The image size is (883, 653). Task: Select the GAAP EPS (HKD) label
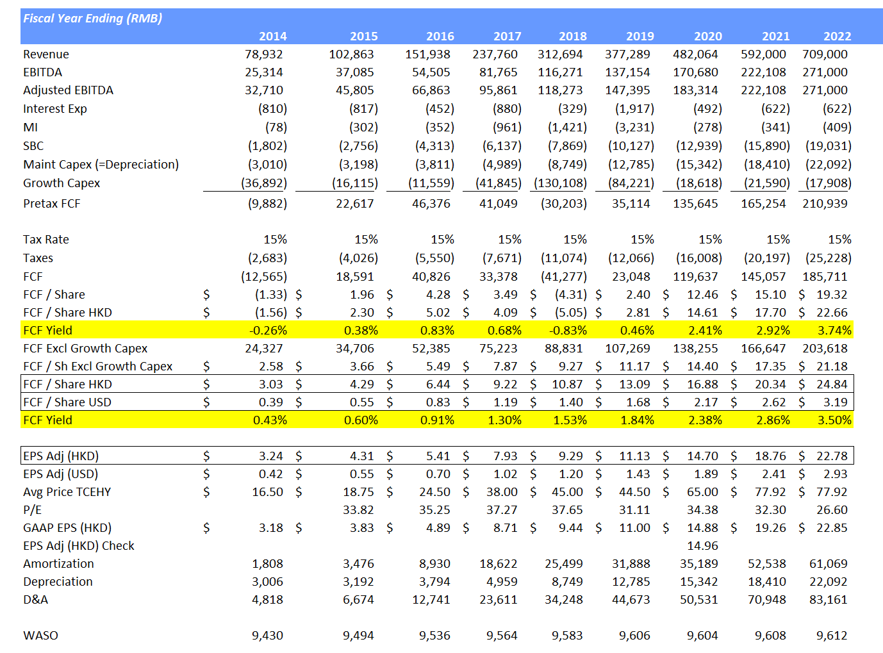67,528
